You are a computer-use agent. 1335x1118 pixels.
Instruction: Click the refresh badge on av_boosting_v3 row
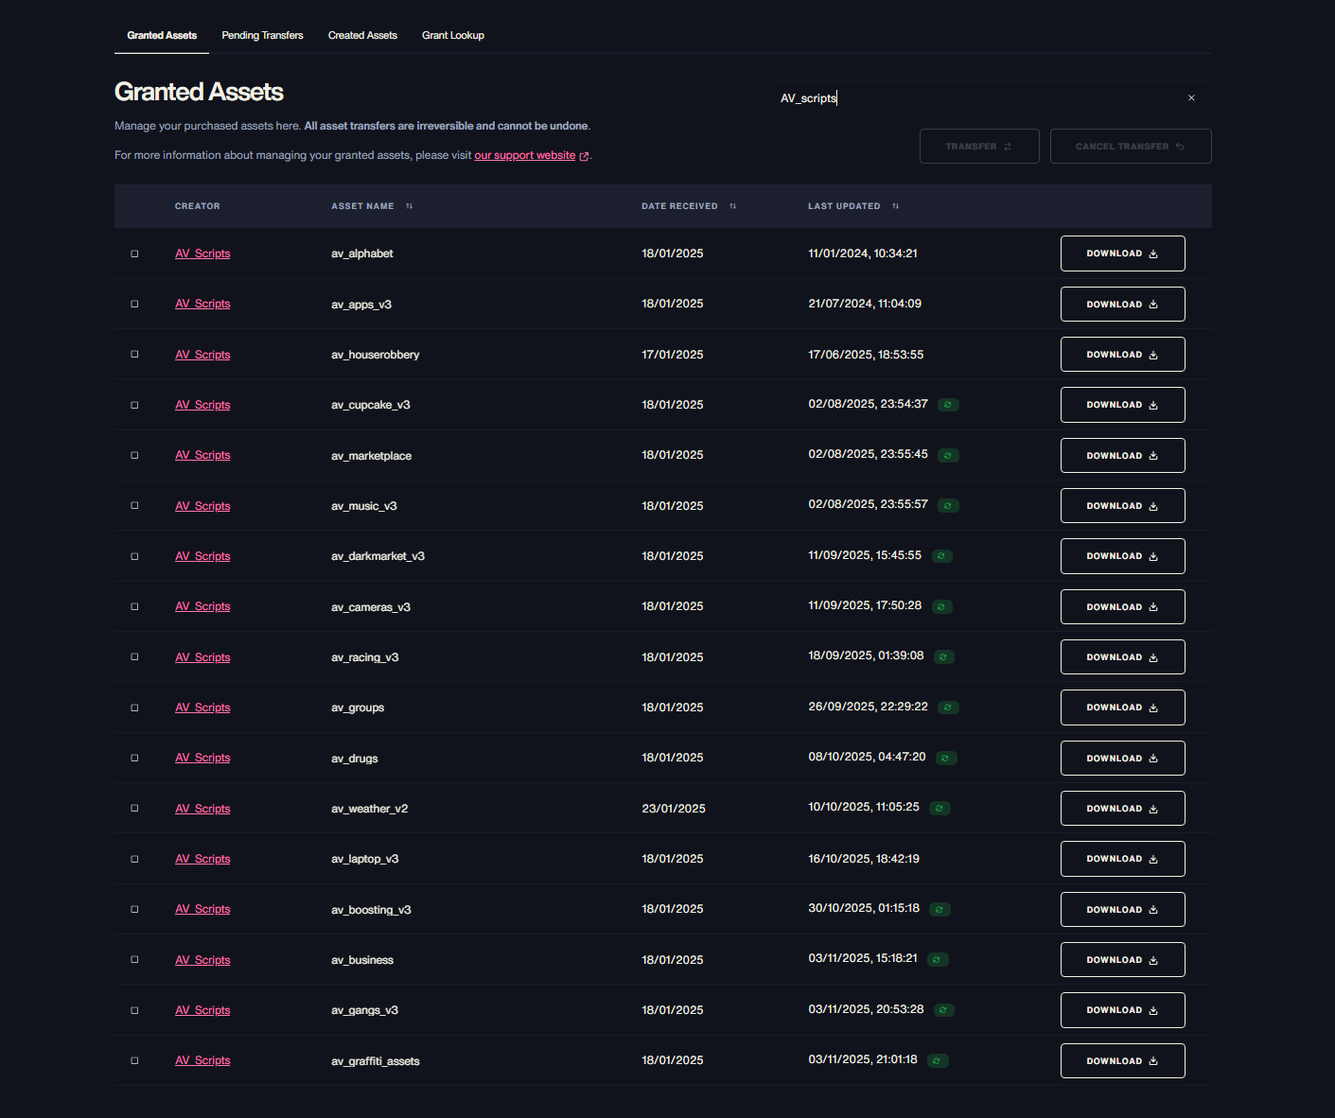[x=940, y=910]
